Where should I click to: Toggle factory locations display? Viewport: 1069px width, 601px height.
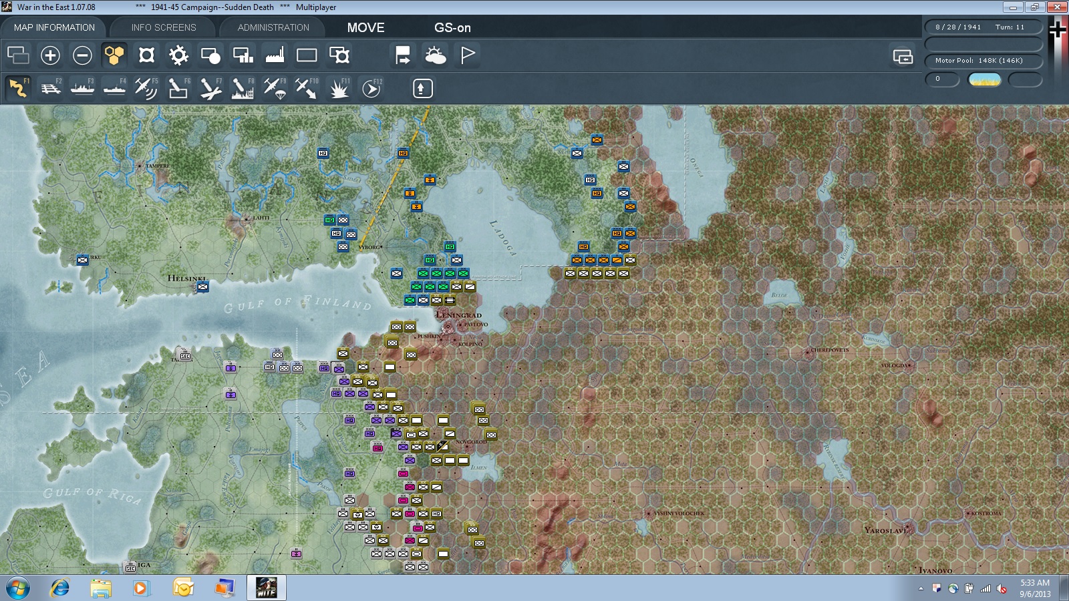(x=275, y=55)
